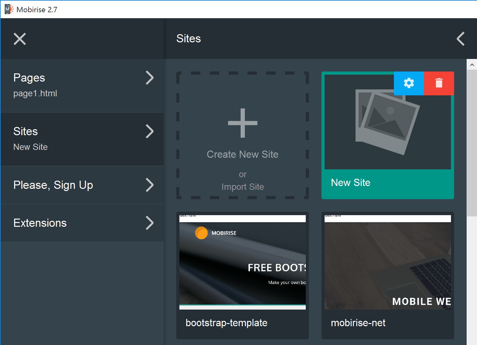Image resolution: width=477 pixels, height=345 pixels.
Task: Expand the Sites menu chevron
Action: pos(150,131)
